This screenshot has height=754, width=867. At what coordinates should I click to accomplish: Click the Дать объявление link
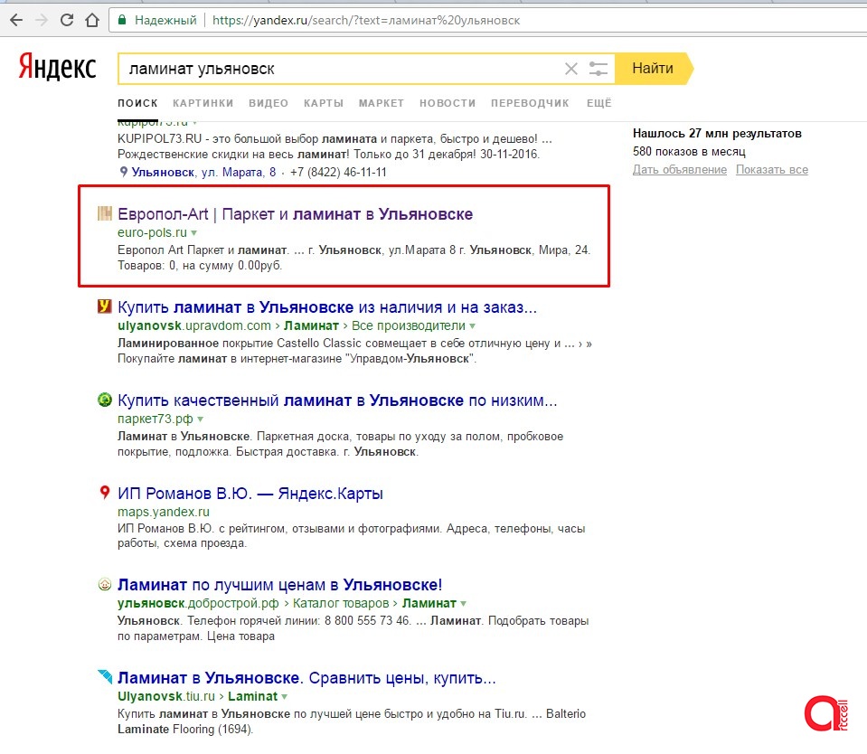680,170
